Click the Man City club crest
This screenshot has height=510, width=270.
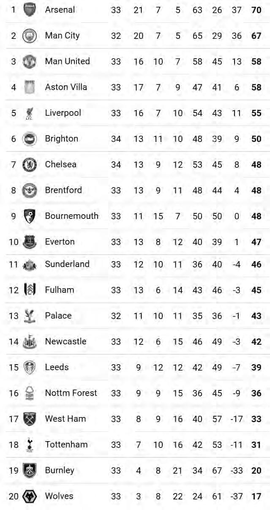coord(30,35)
